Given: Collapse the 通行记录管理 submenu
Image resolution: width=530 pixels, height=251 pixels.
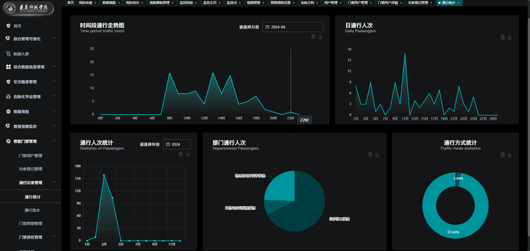Looking at the screenshot, I should (54, 182).
